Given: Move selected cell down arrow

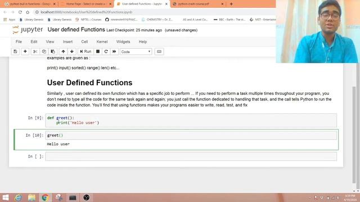Looking at the screenshot, I should (x=72, y=52).
